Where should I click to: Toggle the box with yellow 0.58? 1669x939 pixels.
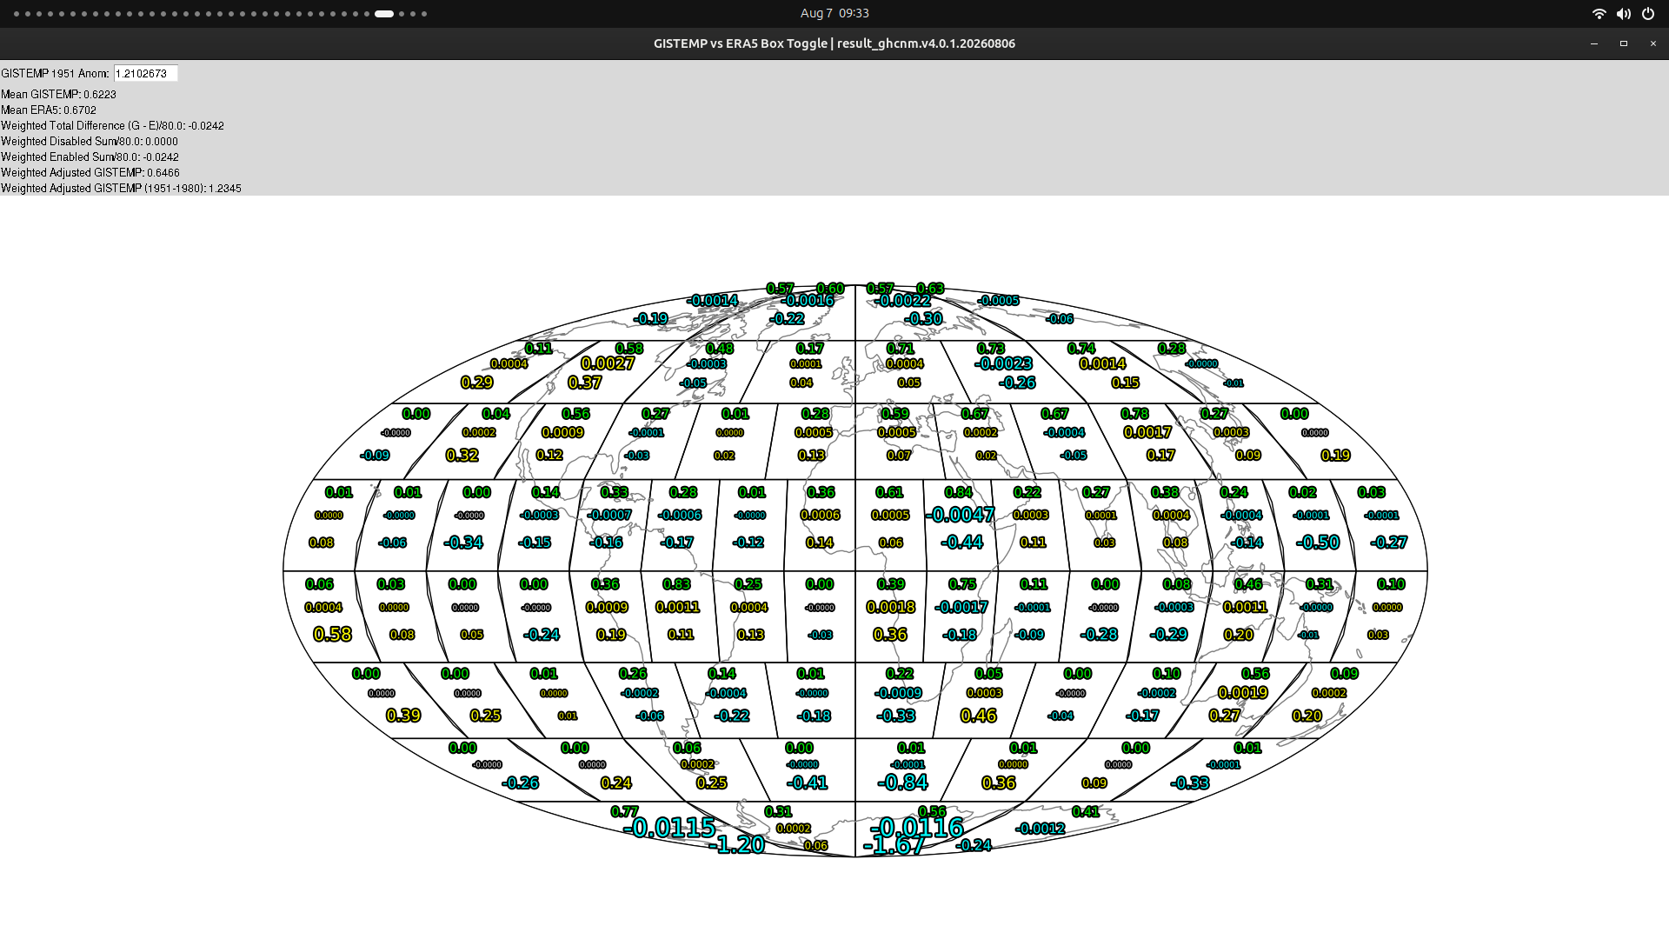click(332, 634)
